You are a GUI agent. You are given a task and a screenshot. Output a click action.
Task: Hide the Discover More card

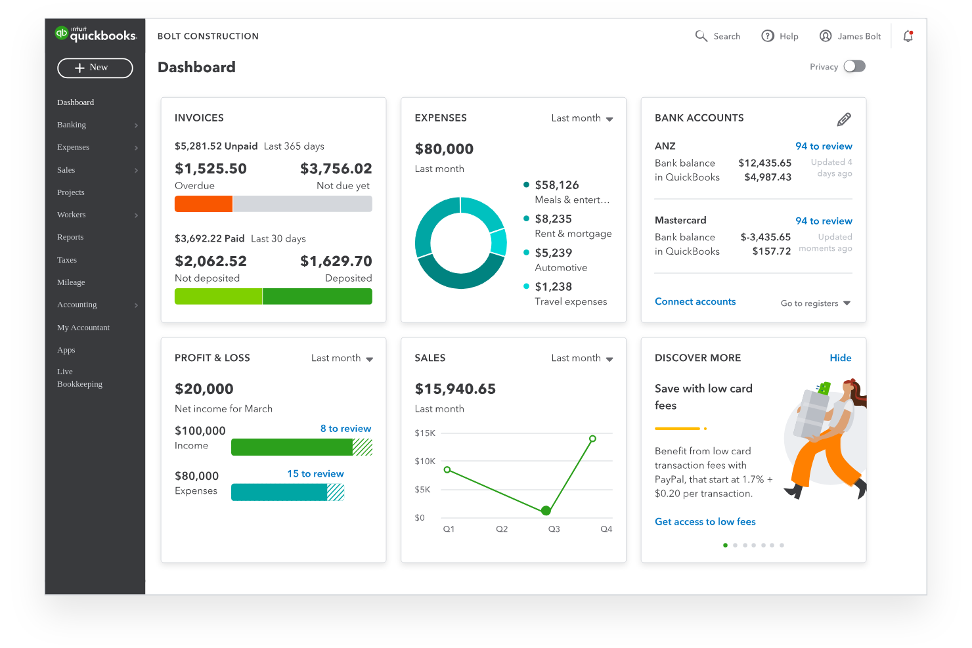[x=841, y=358]
